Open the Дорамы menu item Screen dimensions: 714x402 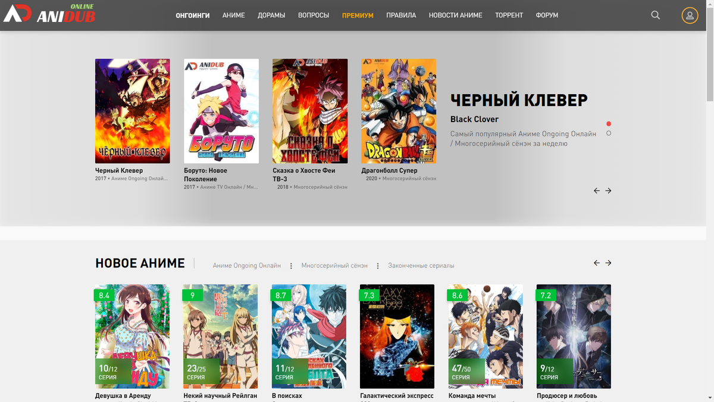click(271, 15)
